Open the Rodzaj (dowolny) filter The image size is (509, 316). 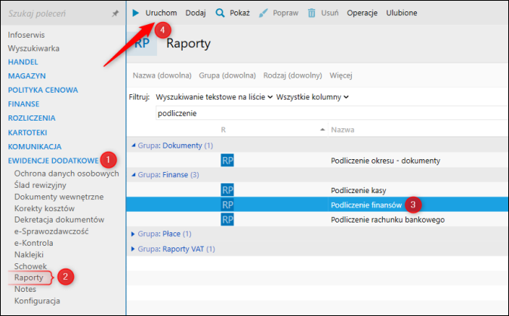292,75
